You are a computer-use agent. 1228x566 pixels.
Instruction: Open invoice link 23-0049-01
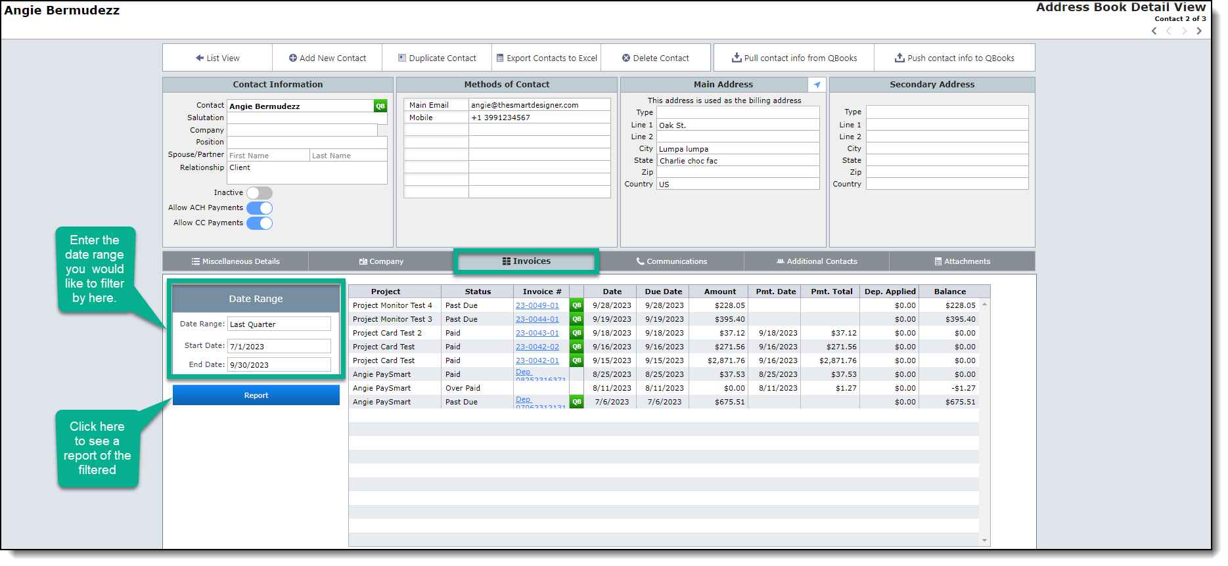(537, 305)
